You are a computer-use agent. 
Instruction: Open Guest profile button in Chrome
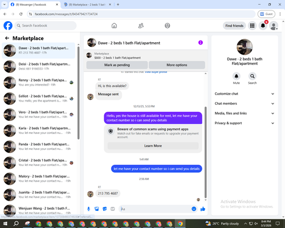[x=266, y=14]
